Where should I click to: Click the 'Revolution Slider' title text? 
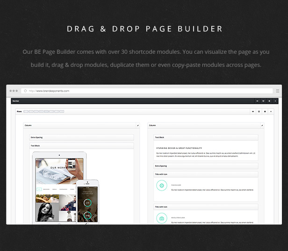(x=178, y=218)
